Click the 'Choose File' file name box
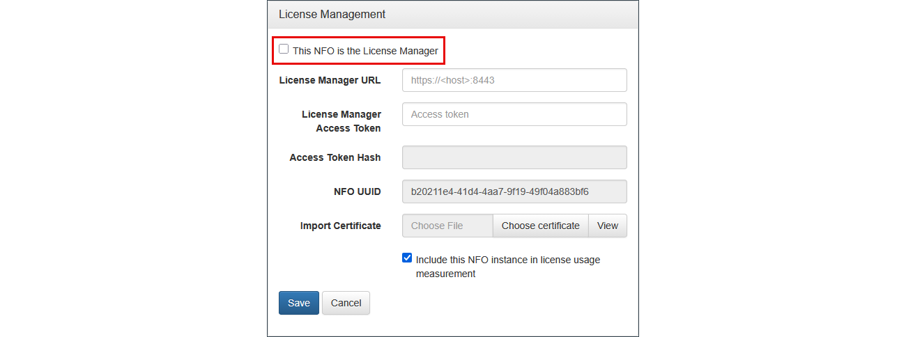Viewport: 906px width, 337px height. [x=447, y=226]
